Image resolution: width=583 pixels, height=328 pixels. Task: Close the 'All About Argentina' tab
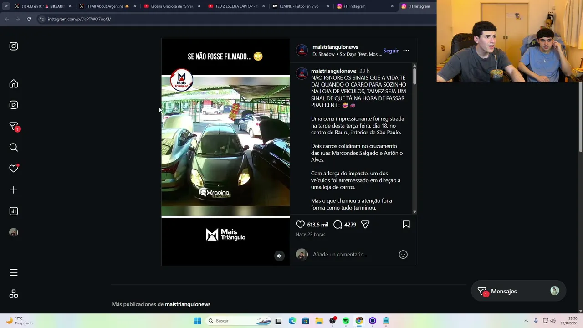(x=134, y=6)
